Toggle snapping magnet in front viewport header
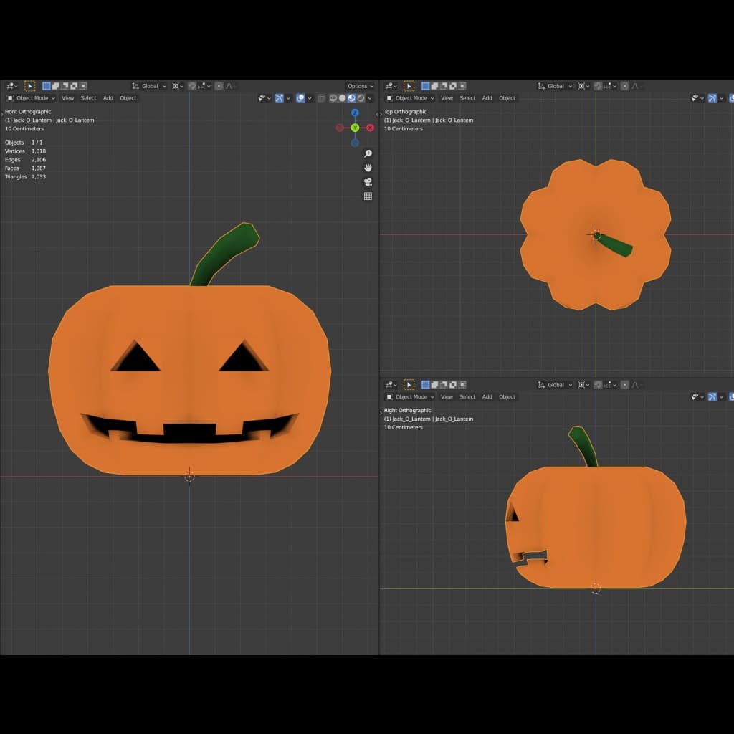This screenshot has width=734, height=734. (192, 86)
